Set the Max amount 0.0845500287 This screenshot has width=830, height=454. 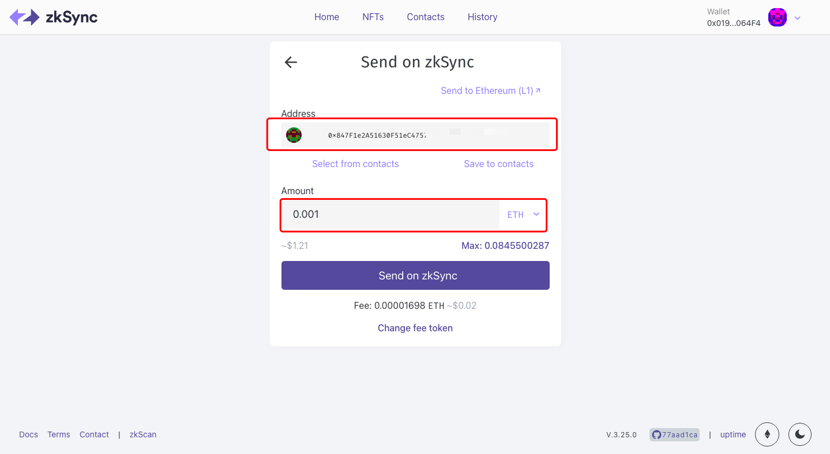[x=505, y=245]
